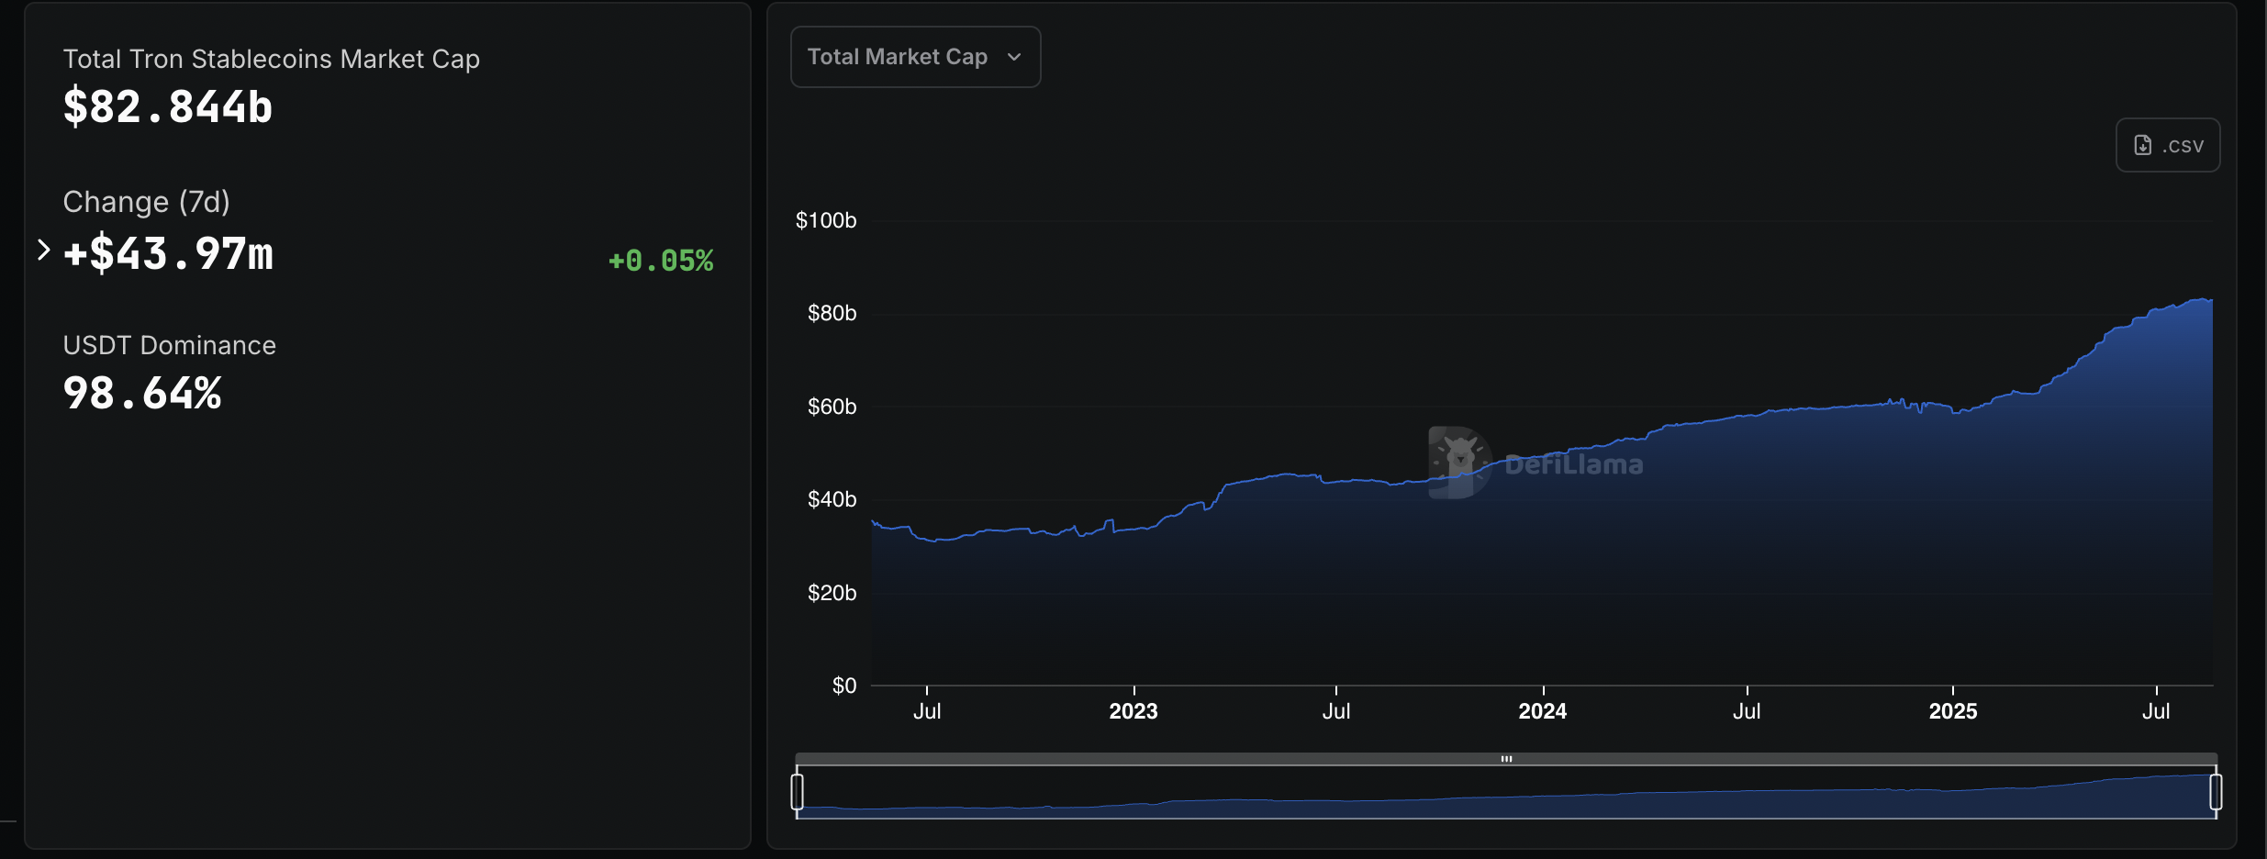Click the Total Tron Stablecoins Market Cap heading

point(271,59)
